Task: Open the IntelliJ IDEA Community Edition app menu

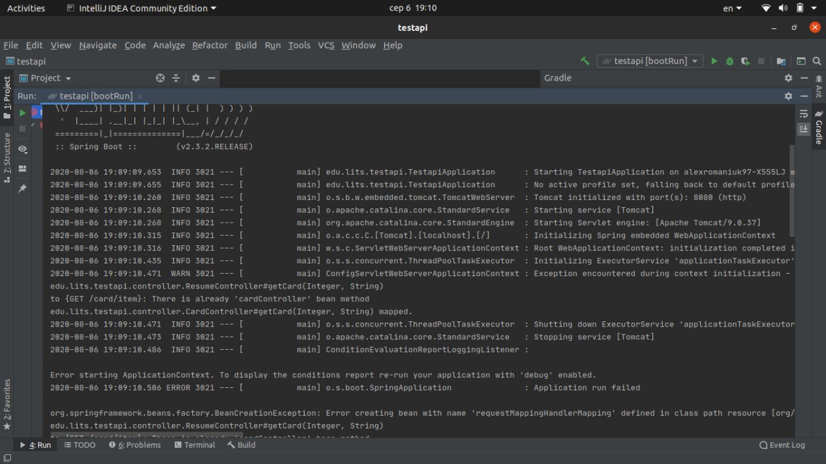Action: coord(142,8)
